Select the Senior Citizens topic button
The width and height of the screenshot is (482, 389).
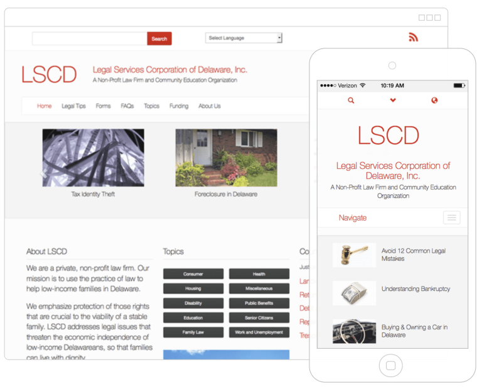point(259,317)
